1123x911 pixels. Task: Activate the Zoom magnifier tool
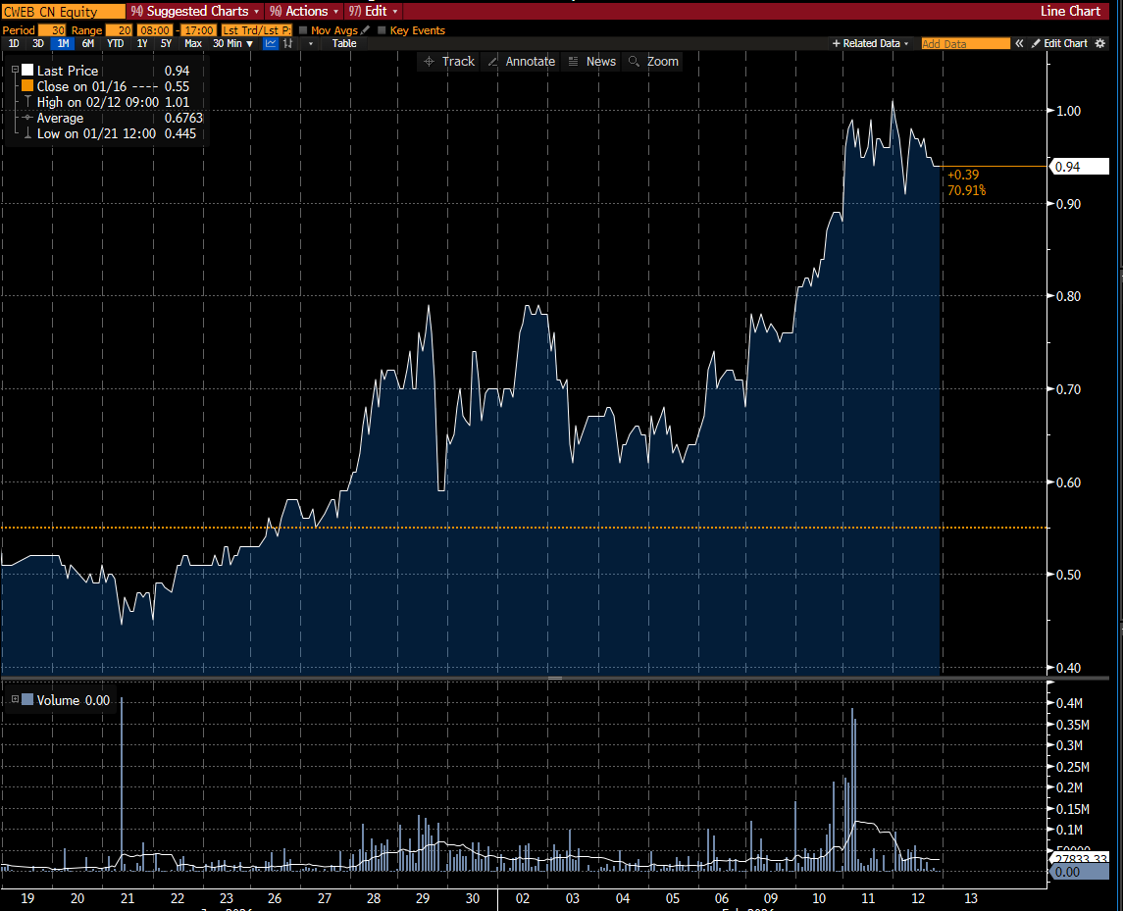click(653, 62)
